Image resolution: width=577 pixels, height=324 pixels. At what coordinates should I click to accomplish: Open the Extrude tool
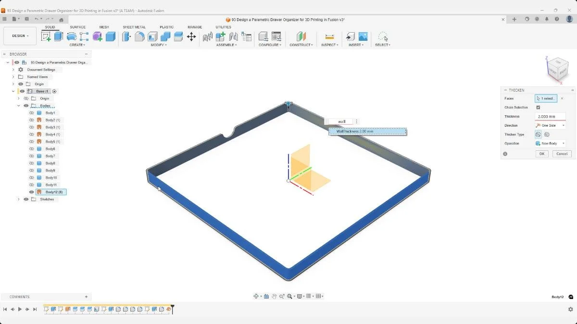[x=58, y=37]
